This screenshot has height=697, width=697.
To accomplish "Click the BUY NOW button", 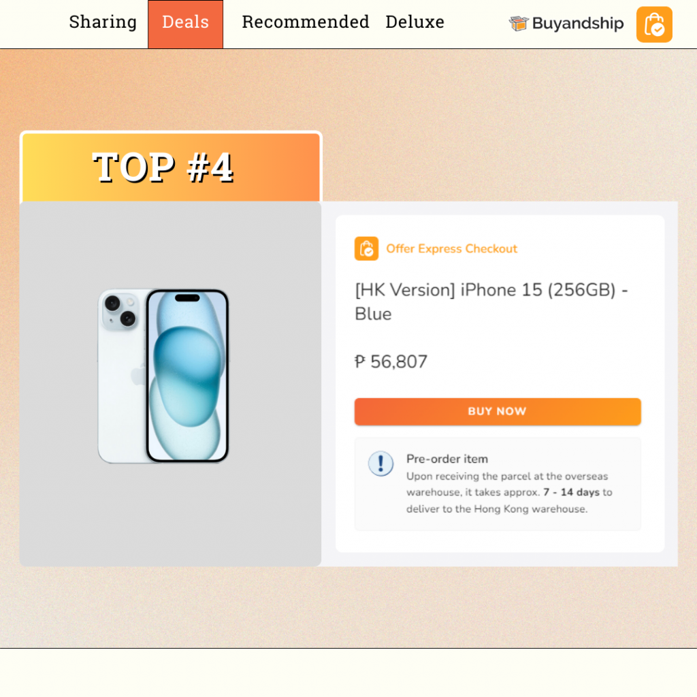I will click(498, 412).
